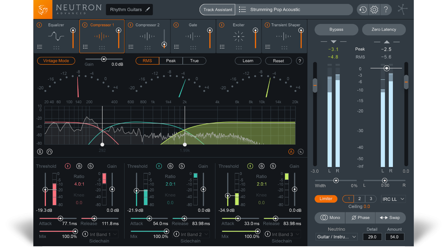Bypass band 3 with B icon

click(x=262, y=166)
